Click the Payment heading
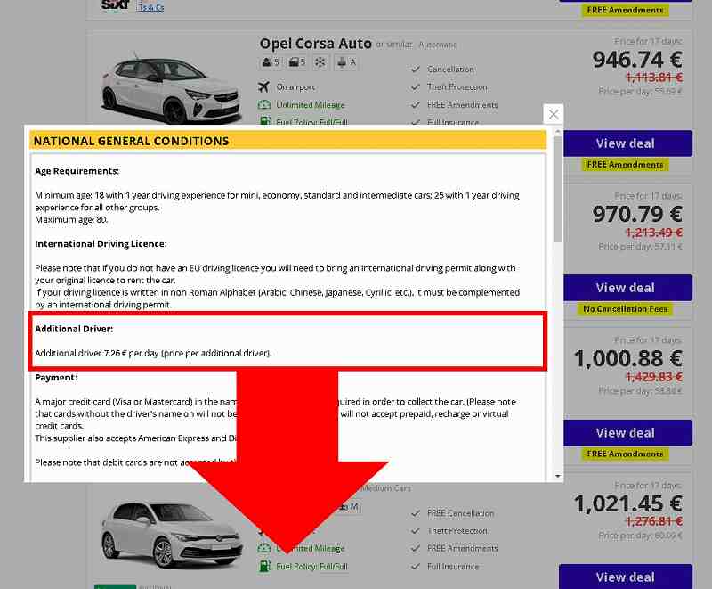Screen dimensions: 712x589 coord(56,378)
